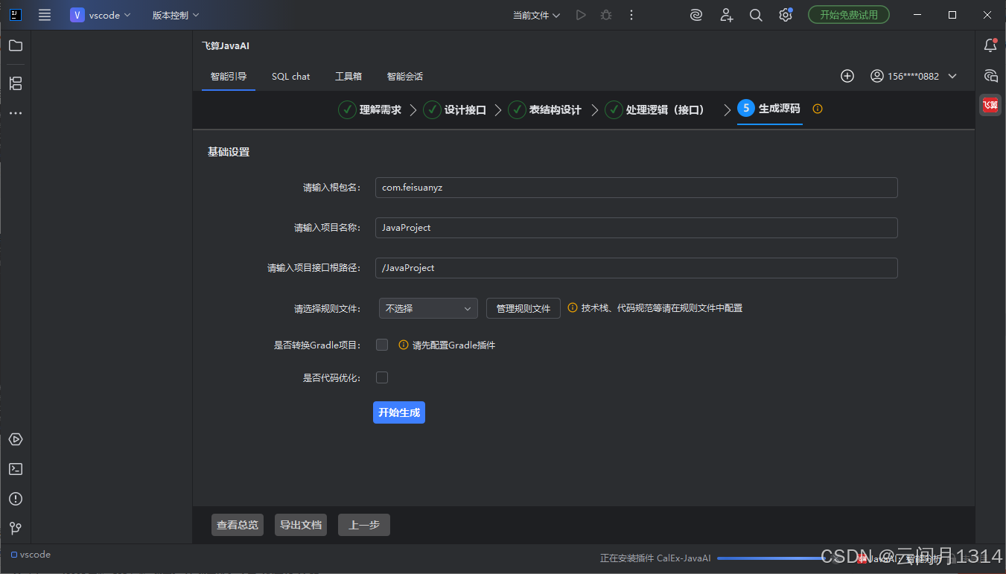1006x574 pixels.
Task: Click info icon next to 生成源码
Action: coord(818,109)
